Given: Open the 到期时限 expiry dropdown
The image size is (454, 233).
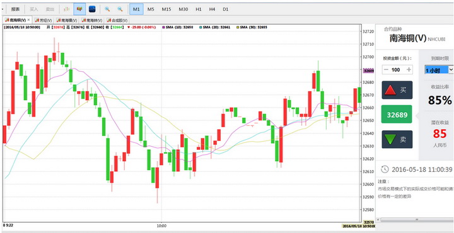Looking at the screenshot, I should coord(439,70).
